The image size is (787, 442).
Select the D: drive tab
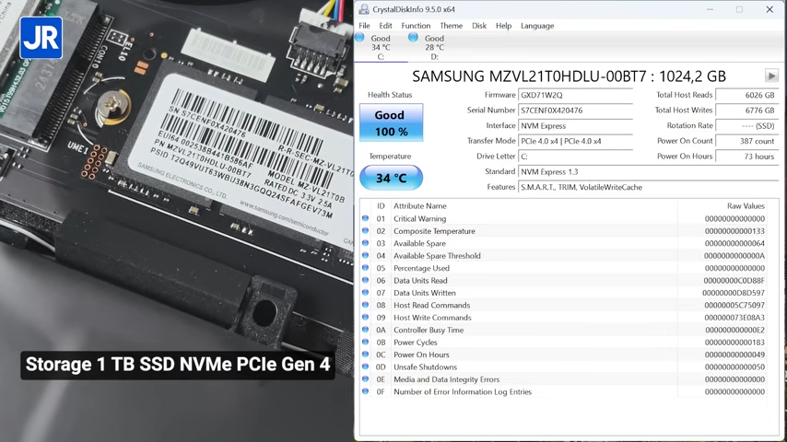(434, 47)
